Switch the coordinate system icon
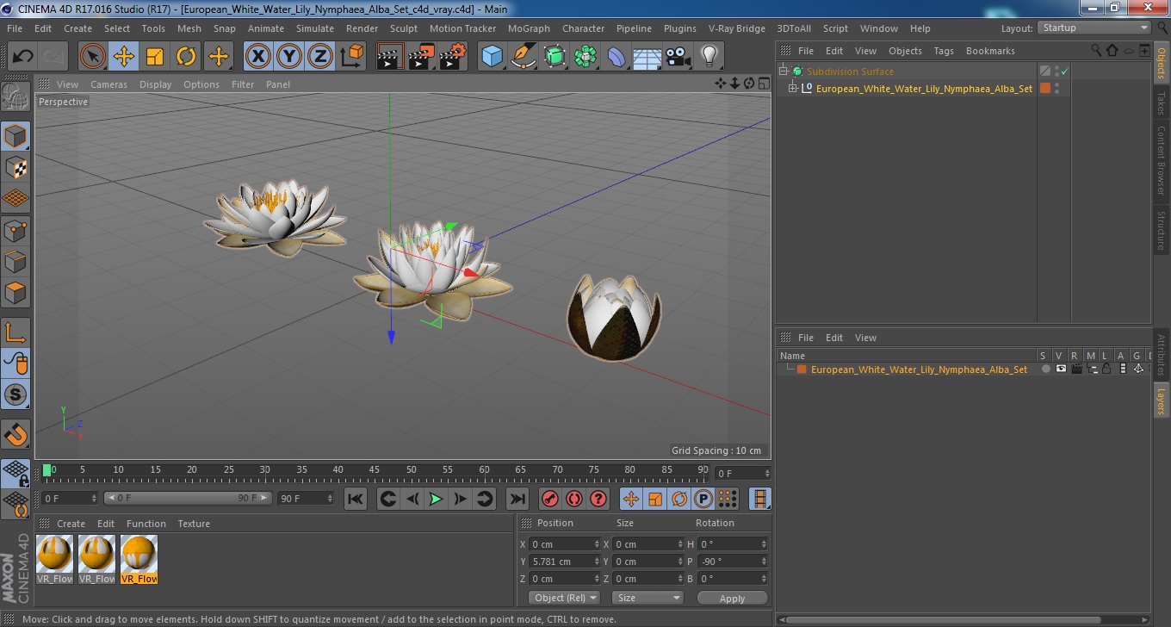Screen dimensions: 1171x627 pyautogui.click(x=351, y=57)
